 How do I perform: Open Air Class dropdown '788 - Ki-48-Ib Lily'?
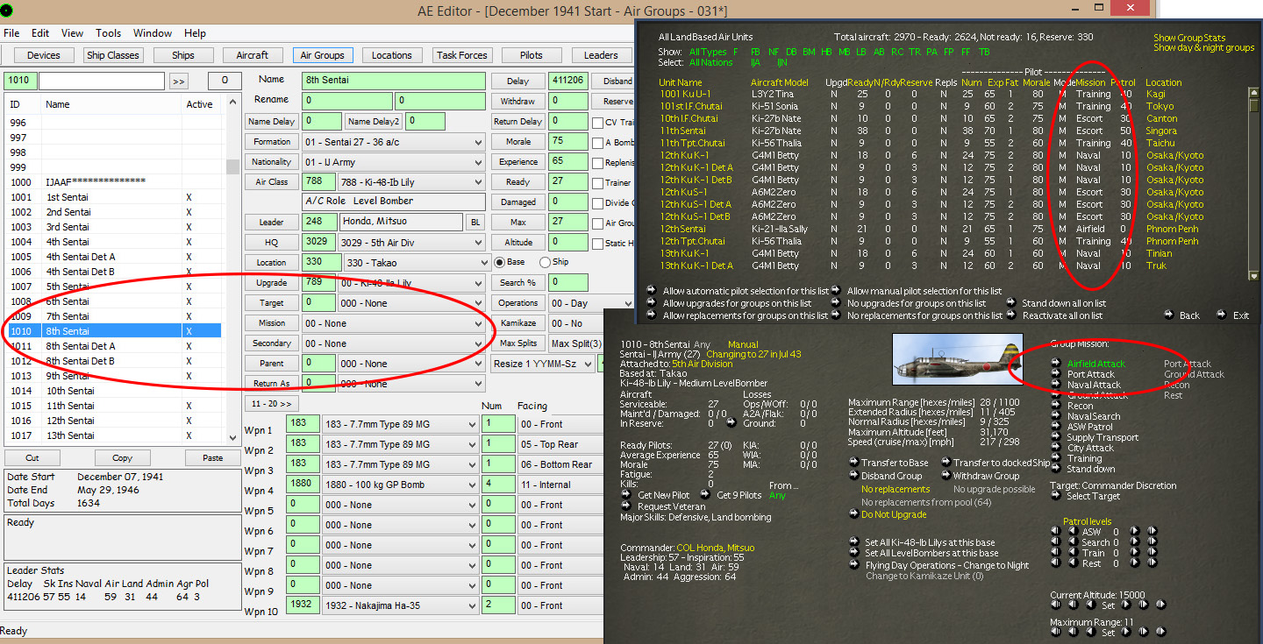tap(411, 182)
